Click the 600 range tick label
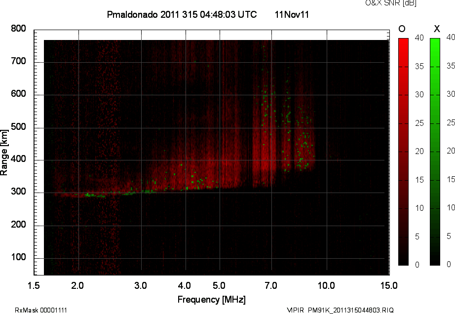Viewport: 455px width, 314px height. 18,94
